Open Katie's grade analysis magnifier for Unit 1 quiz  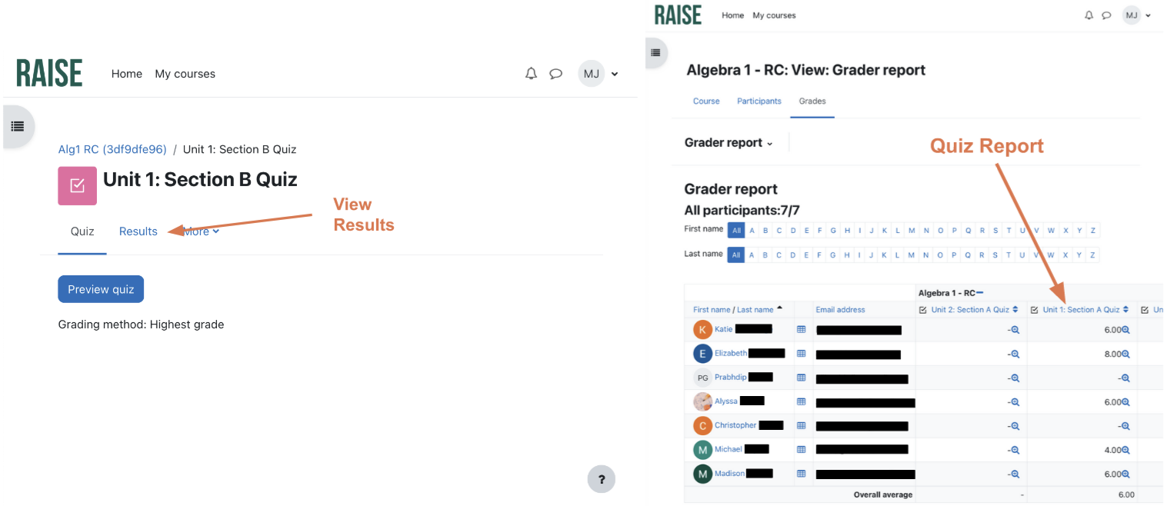1126,330
